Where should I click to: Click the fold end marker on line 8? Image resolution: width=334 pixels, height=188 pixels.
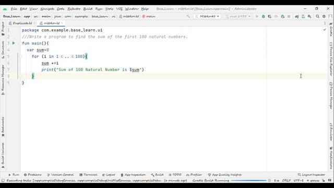[20, 76]
